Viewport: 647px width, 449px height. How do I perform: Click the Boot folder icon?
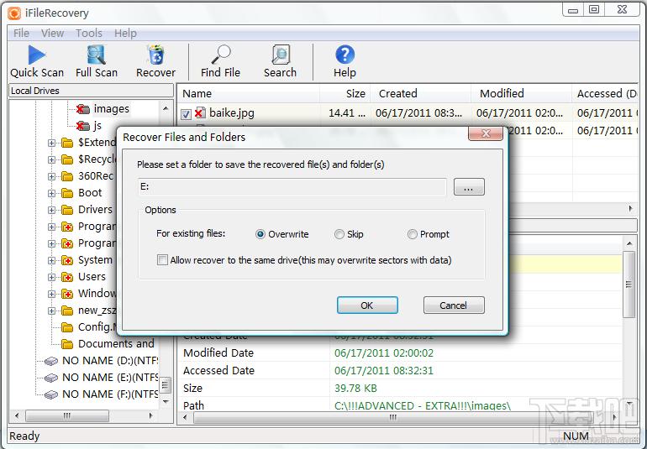pyautogui.click(x=67, y=193)
